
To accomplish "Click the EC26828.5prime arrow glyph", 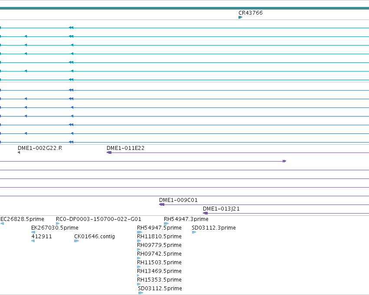I will pos(2,224).
